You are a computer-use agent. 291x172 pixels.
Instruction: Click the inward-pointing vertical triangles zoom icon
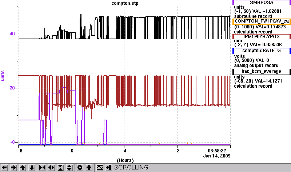60,168
